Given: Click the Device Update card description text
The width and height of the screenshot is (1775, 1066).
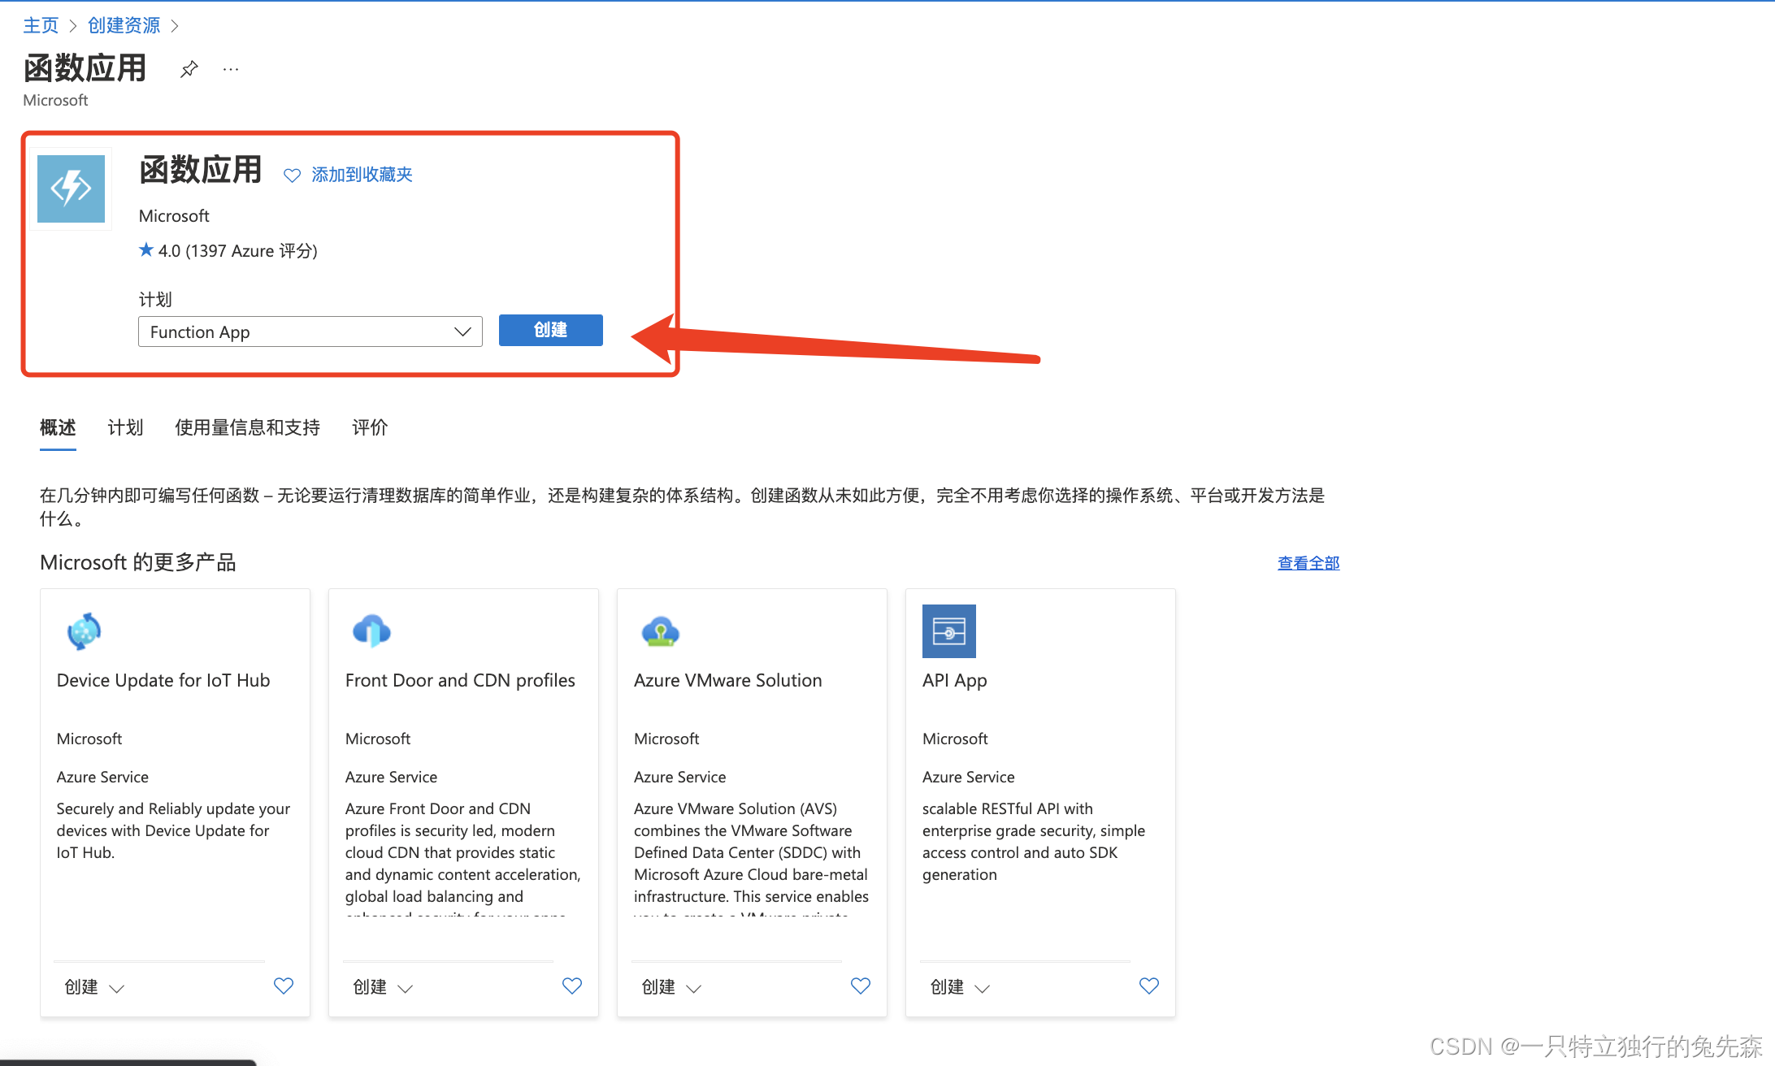Looking at the screenshot, I should pyautogui.click(x=173, y=830).
